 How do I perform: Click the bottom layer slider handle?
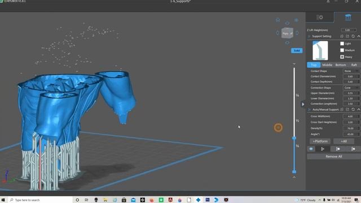(294, 172)
